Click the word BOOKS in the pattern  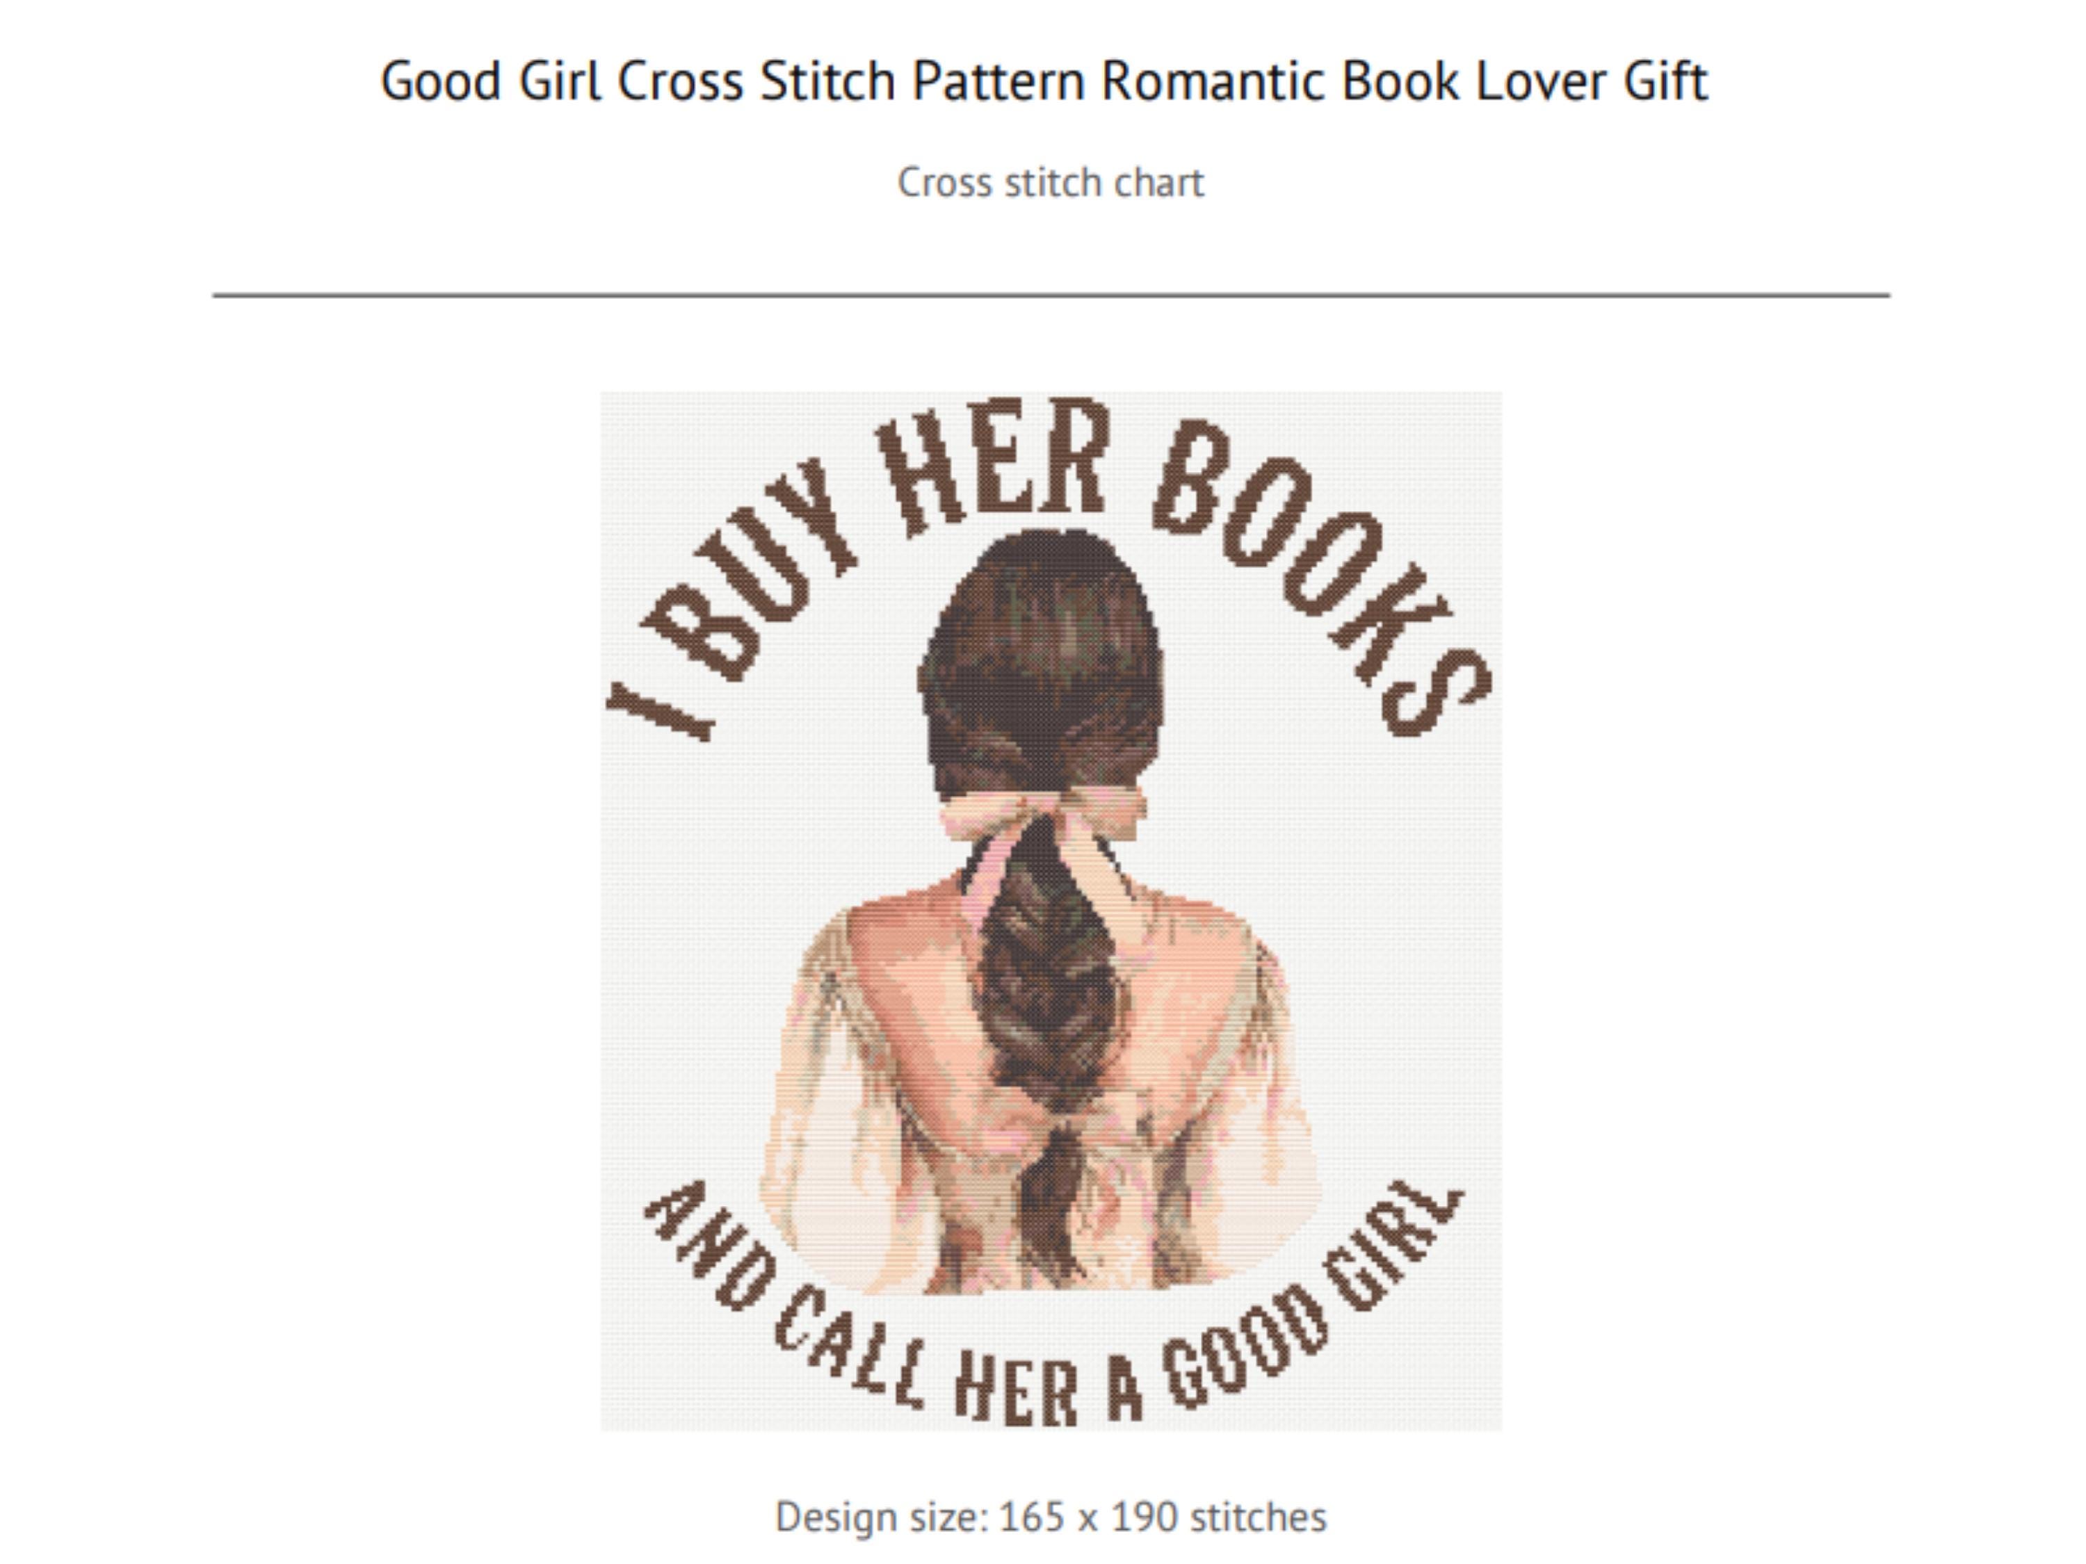[1320, 575]
